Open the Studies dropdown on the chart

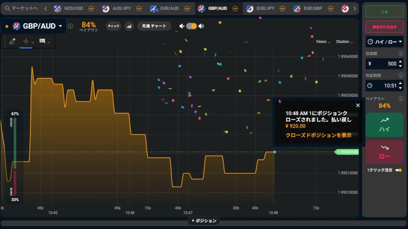pyautogui.click(x=343, y=42)
